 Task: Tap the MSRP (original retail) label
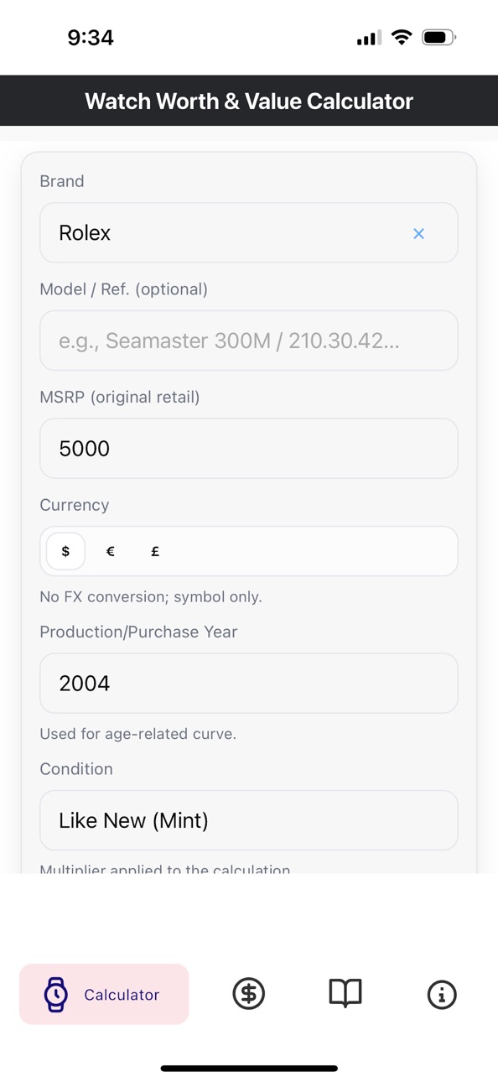120,397
